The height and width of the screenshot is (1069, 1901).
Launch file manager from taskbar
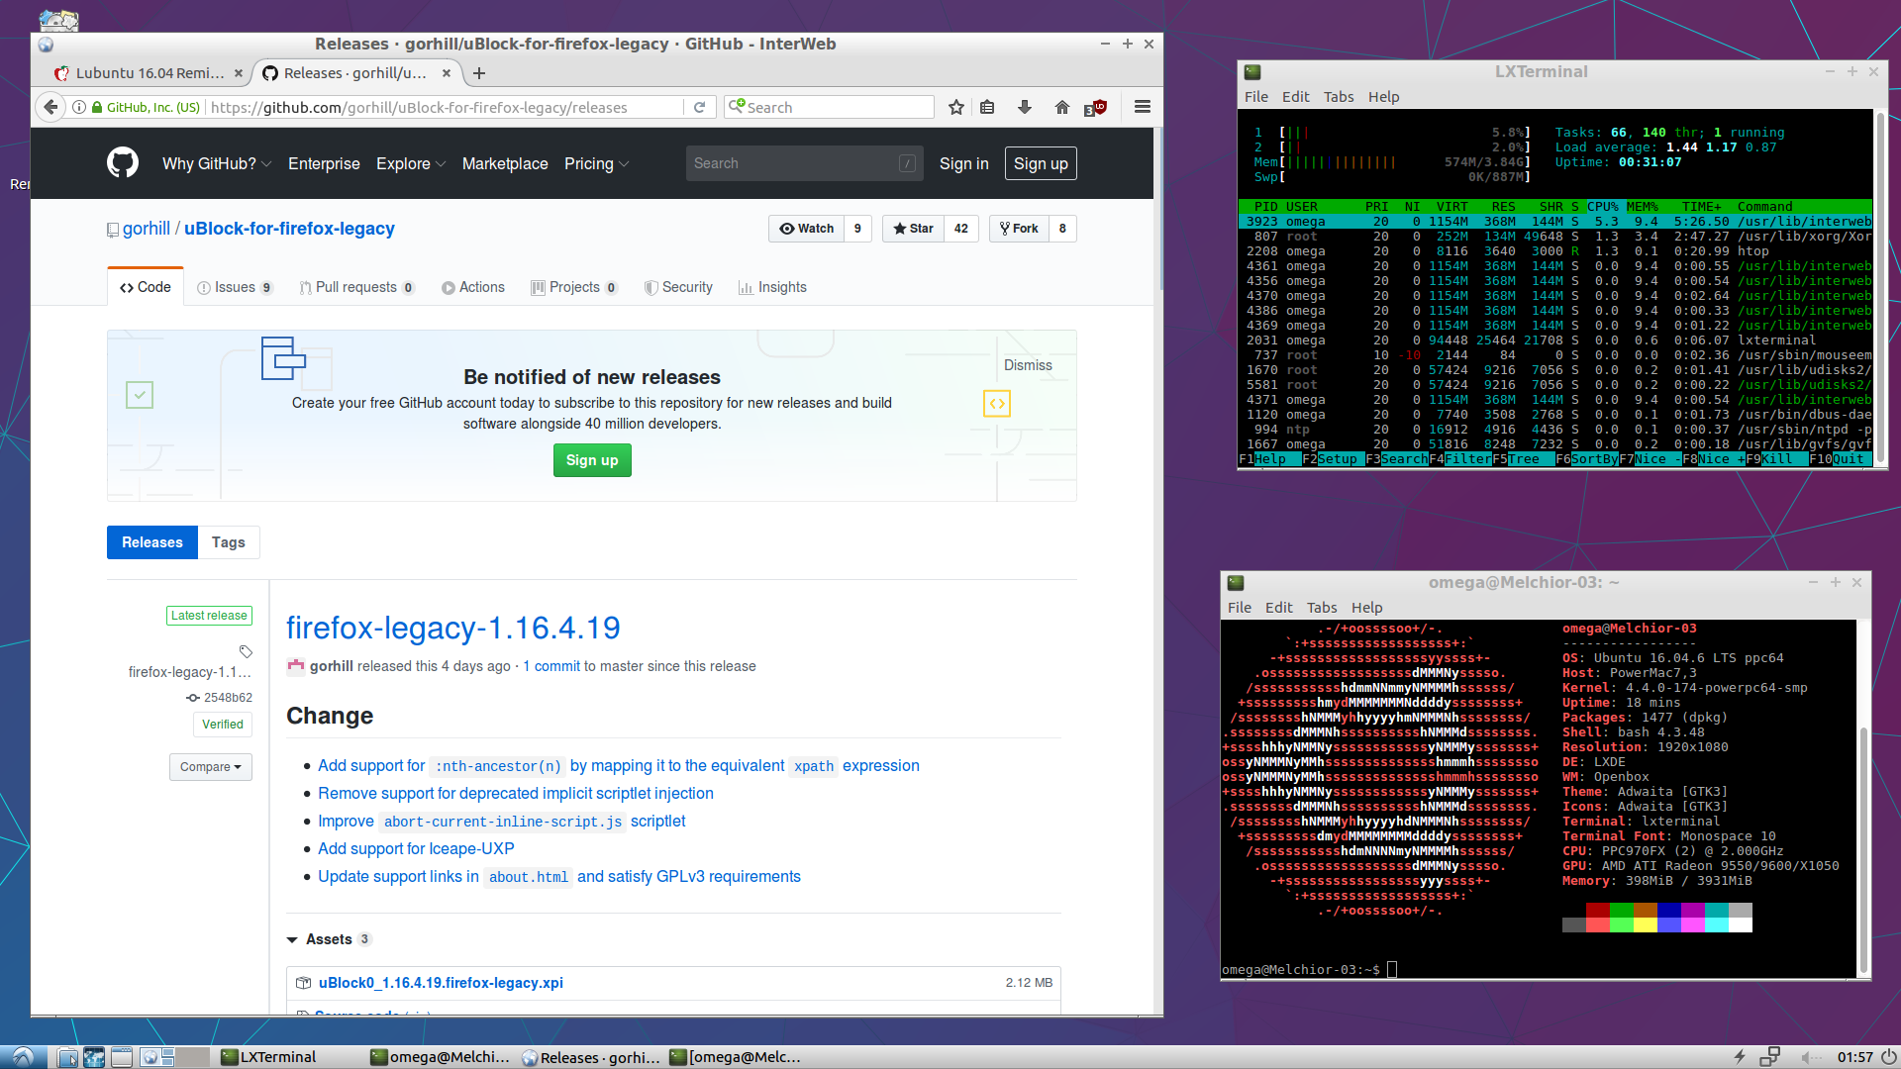click(67, 1057)
